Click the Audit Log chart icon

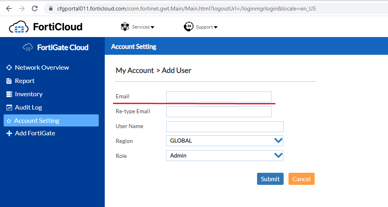coord(9,108)
